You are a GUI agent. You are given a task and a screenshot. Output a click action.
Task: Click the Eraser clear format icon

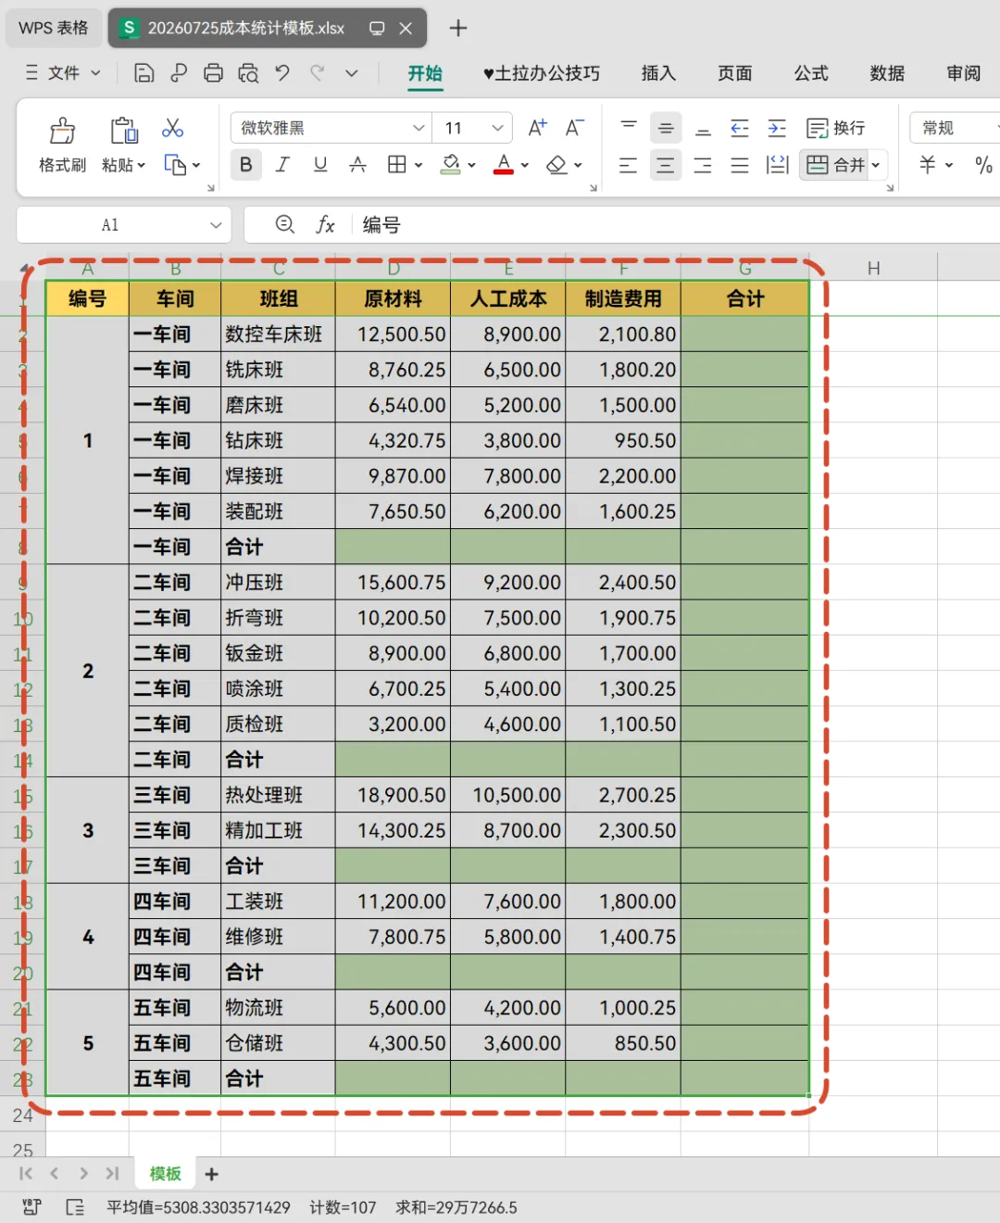(556, 165)
